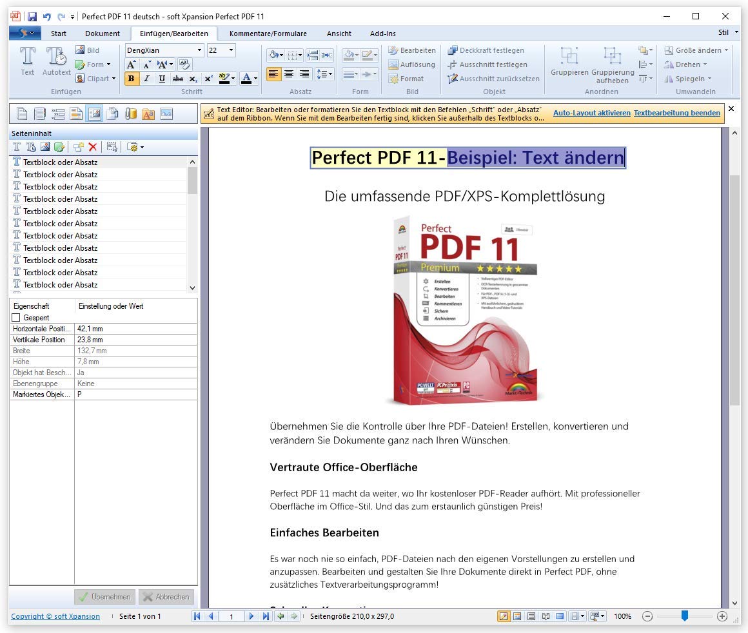Toggle the edit view mode in status bar
Screen dimensions: 748x633
[503, 616]
